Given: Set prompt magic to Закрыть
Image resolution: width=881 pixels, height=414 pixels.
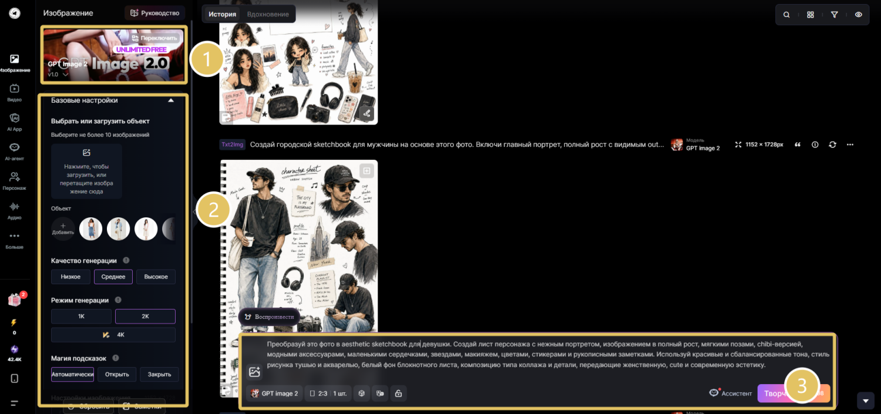Looking at the screenshot, I should coord(160,374).
